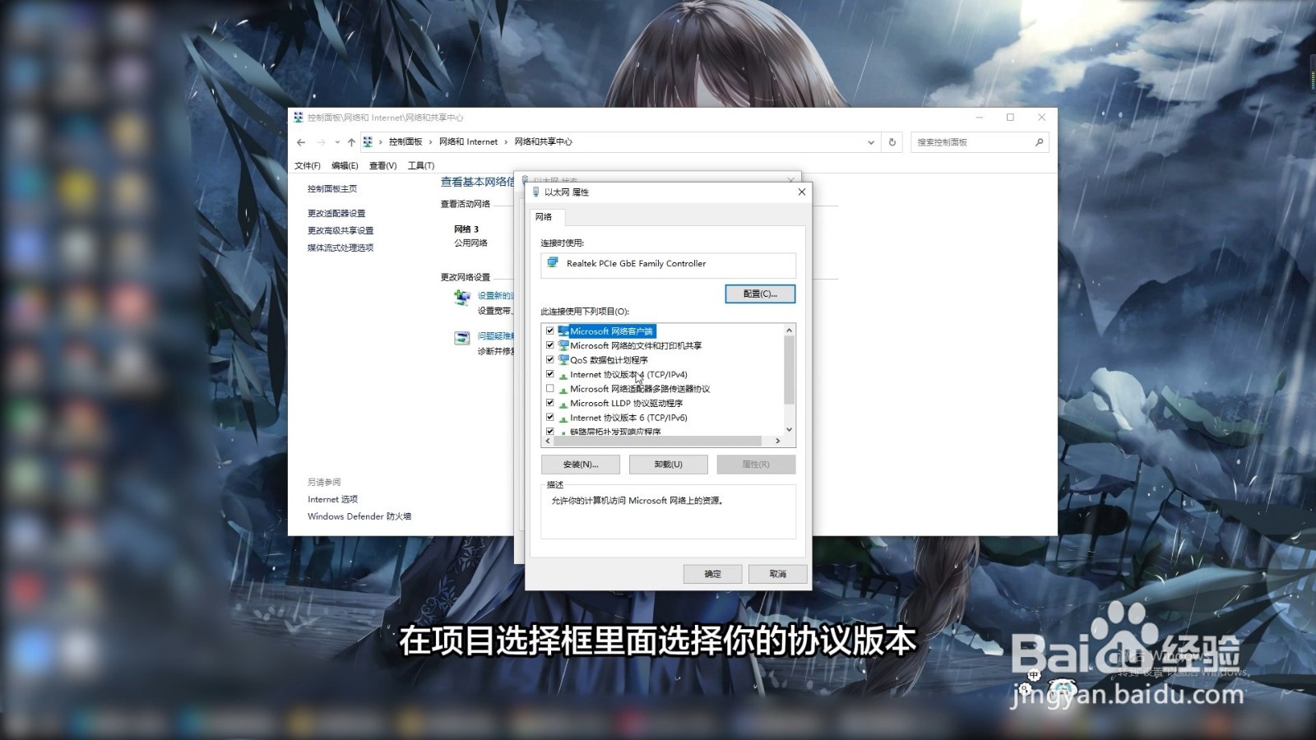Open Internet 选项 link
This screenshot has height=740, width=1316.
[332, 499]
